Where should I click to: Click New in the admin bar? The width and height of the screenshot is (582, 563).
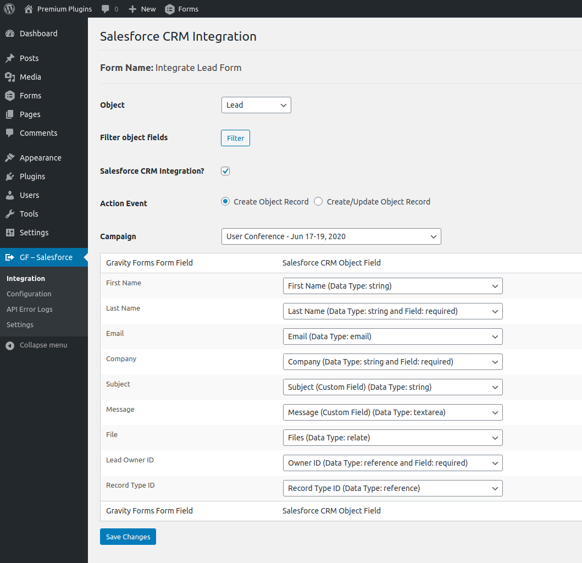click(x=148, y=9)
